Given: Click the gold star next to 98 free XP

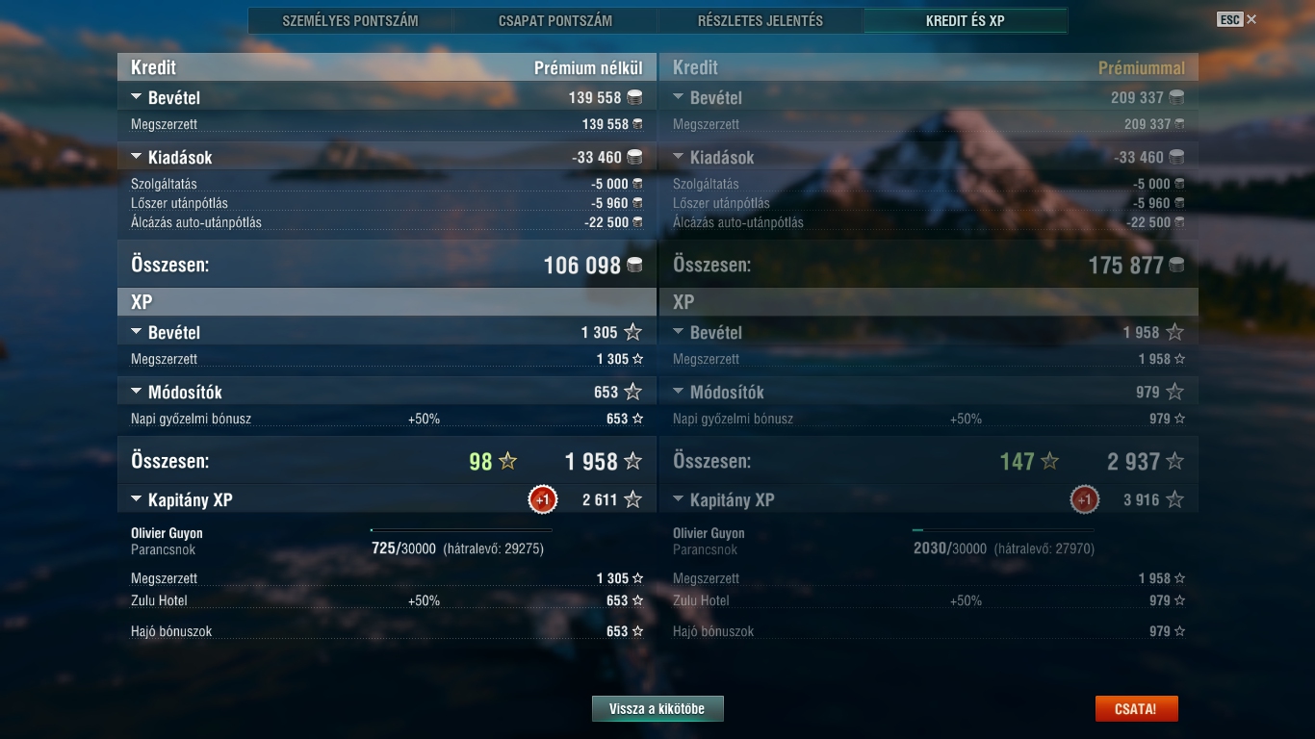Looking at the screenshot, I should point(508,461).
